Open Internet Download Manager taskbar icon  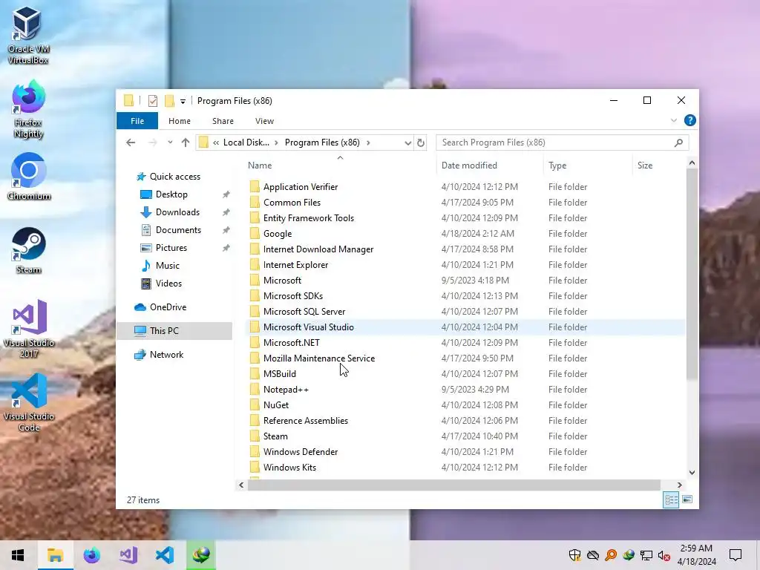point(201,555)
